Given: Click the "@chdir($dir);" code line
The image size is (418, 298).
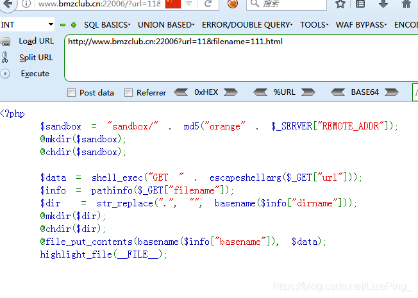Looking at the screenshot, I should click(73, 229).
